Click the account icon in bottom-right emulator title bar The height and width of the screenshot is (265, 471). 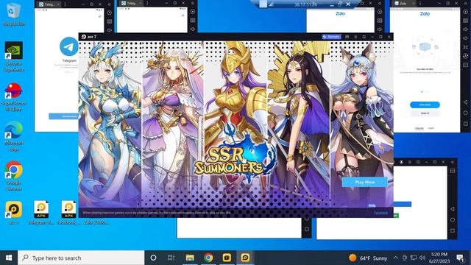(401, 162)
